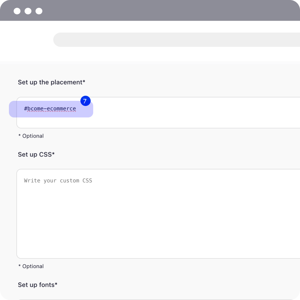This screenshot has height=300, width=300.
Task: Click the first window control dot
Action: [x=17, y=11]
